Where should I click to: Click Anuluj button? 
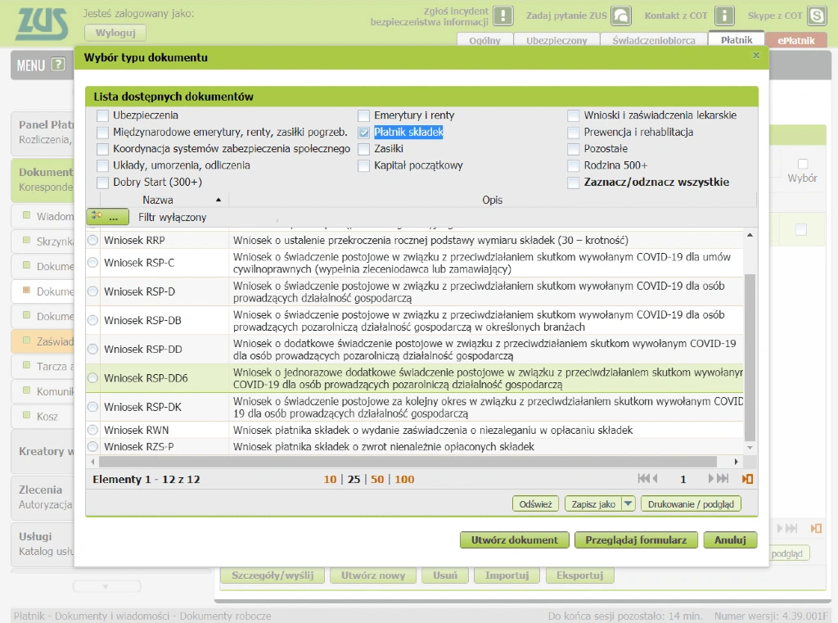click(730, 540)
